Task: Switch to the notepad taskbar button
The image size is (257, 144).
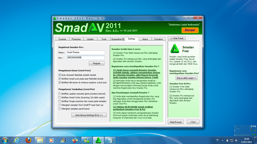Action: (110, 140)
